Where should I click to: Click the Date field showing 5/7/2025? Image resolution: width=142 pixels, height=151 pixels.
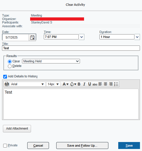16,37
